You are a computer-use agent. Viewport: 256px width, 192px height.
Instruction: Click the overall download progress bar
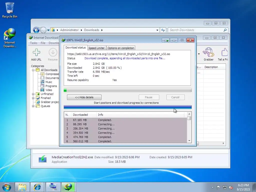point(128,90)
